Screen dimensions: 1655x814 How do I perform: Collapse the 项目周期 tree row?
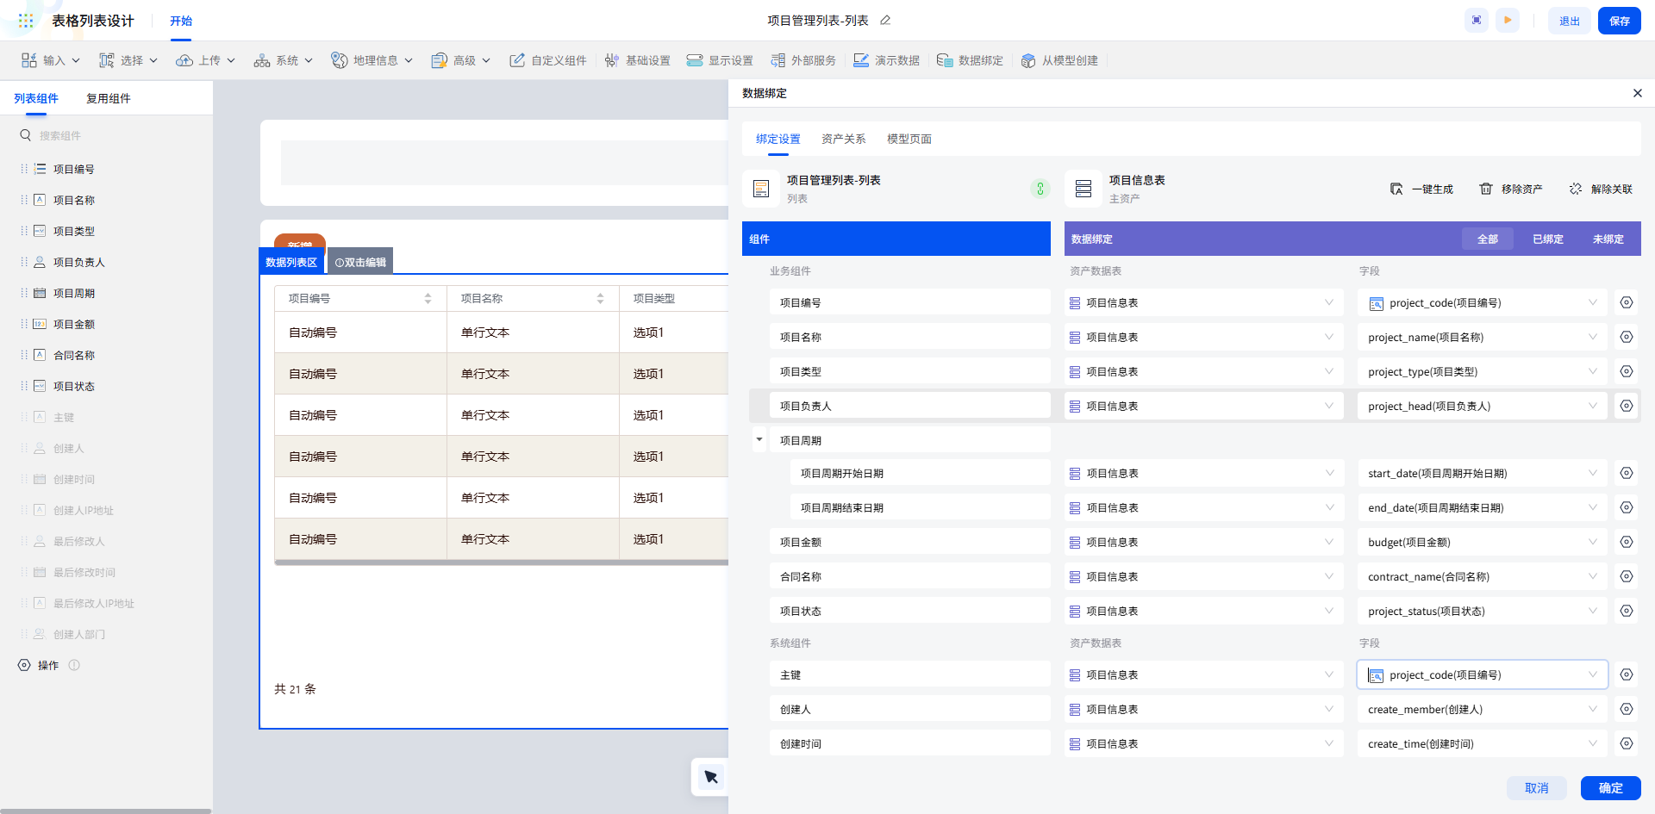point(759,440)
